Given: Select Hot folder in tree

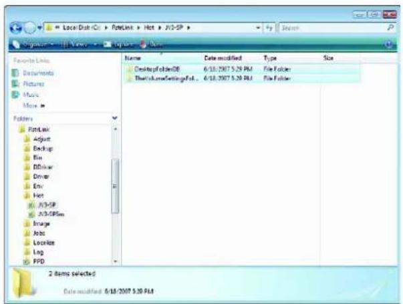Looking at the screenshot, I should point(38,195).
